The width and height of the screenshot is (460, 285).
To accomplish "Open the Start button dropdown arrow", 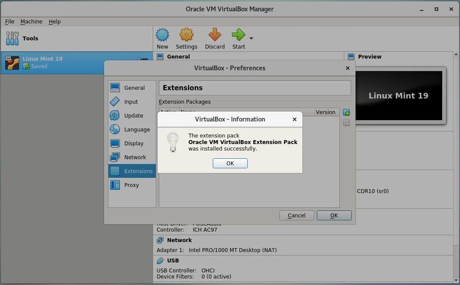I will pyautogui.click(x=251, y=38).
